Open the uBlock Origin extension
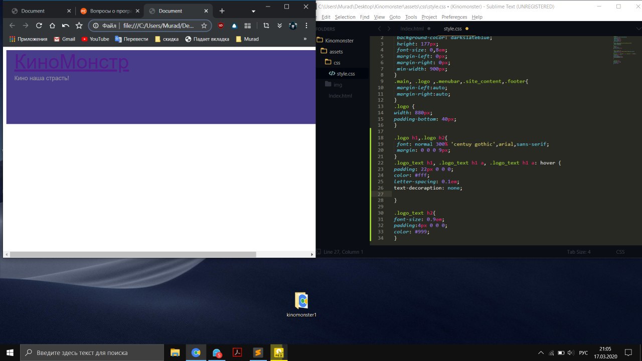Viewport: 642px width, 361px height. (x=221, y=26)
